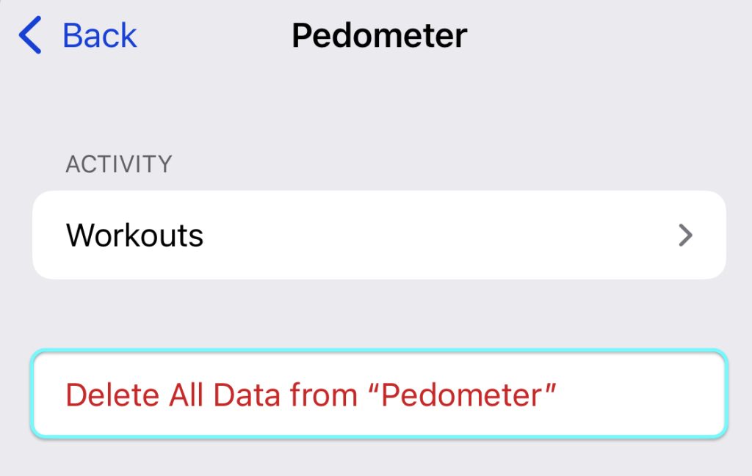This screenshot has height=476, width=752.
Task: Select the word Workouts in the list
Action: (134, 235)
